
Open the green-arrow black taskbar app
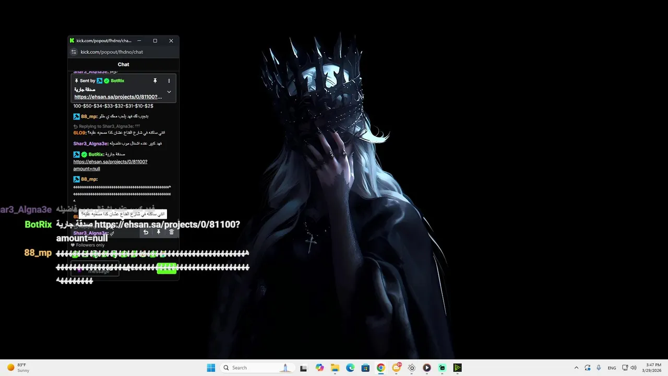(x=457, y=368)
